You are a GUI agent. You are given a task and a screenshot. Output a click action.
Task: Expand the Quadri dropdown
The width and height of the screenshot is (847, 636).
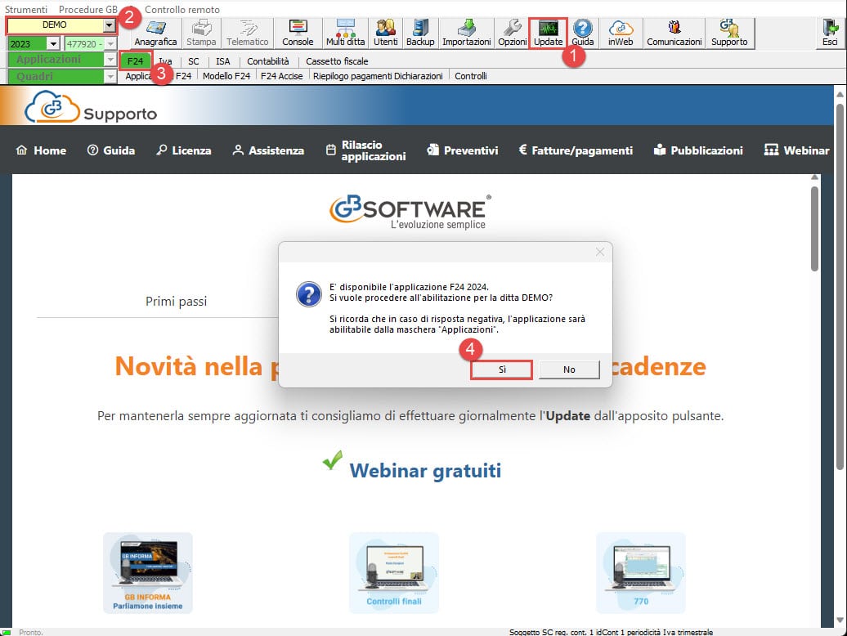(110, 76)
